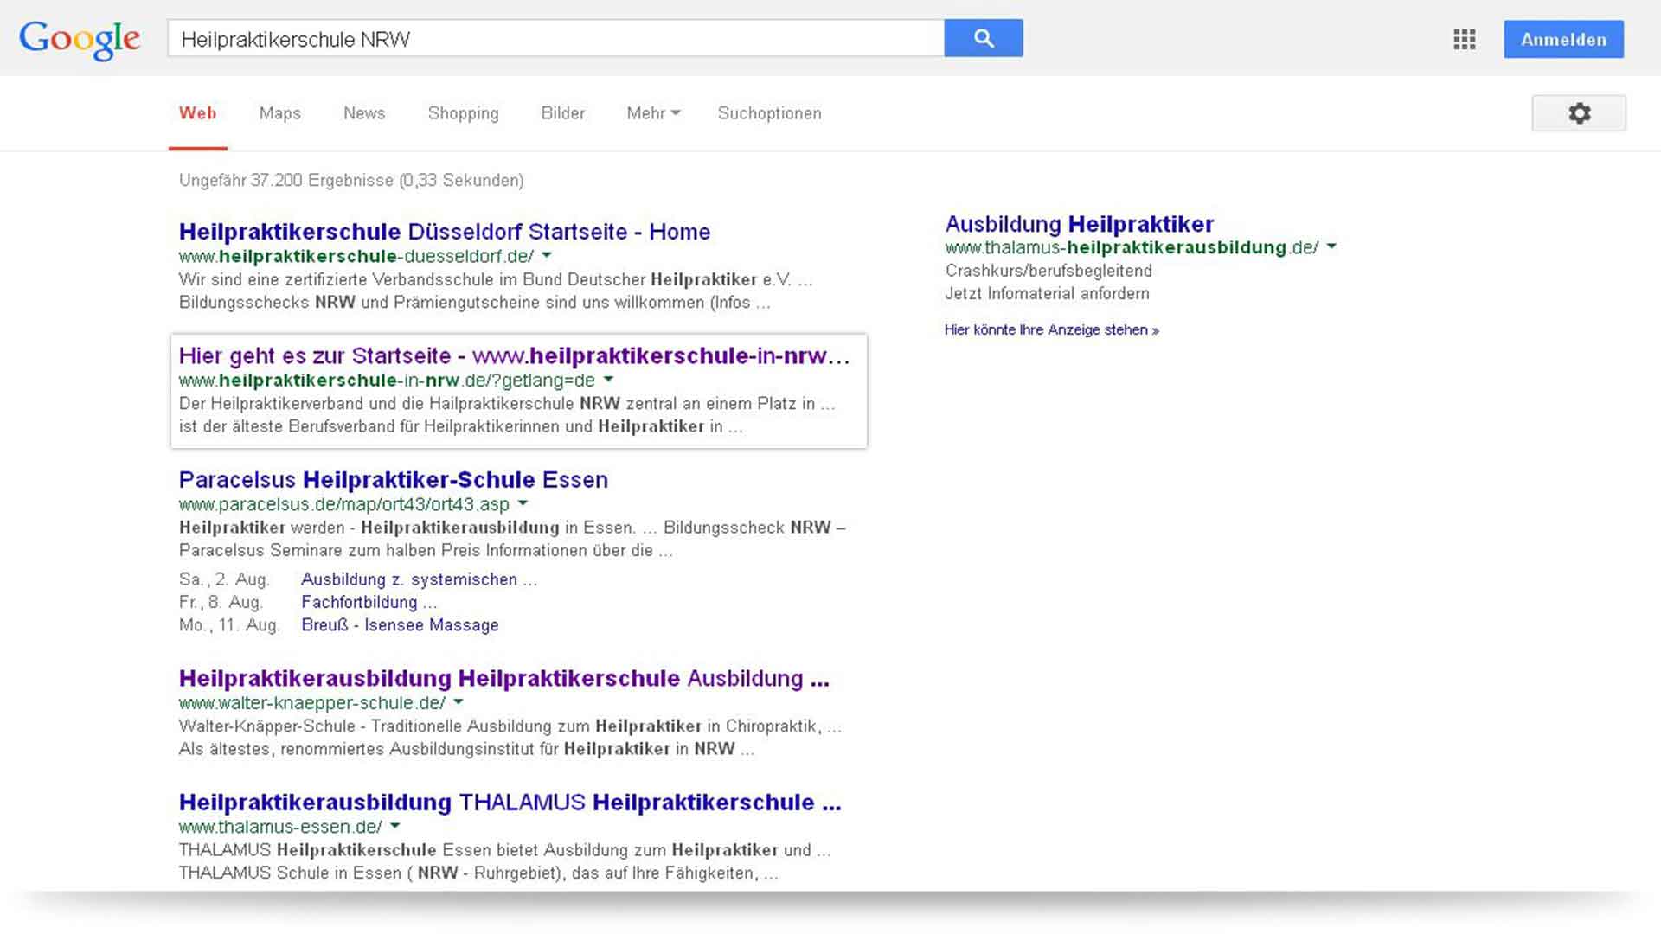Click the Anmelden sign-in button
Screen dimensions: 1661x934
[x=1563, y=39]
